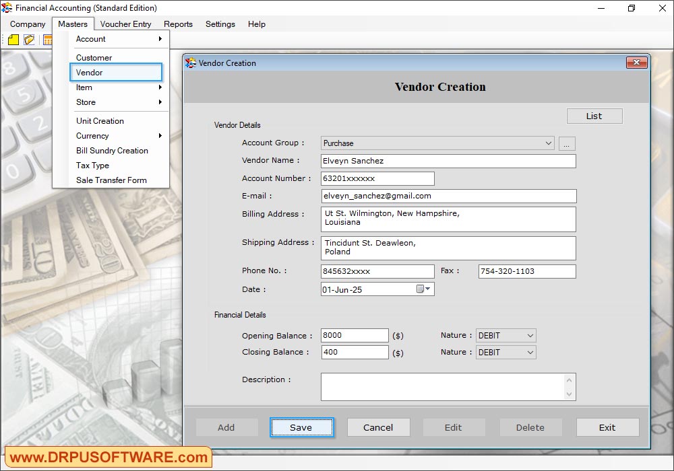Click the yellow new company toolbar icon
Viewport: 674px width, 471px height.
[13, 40]
